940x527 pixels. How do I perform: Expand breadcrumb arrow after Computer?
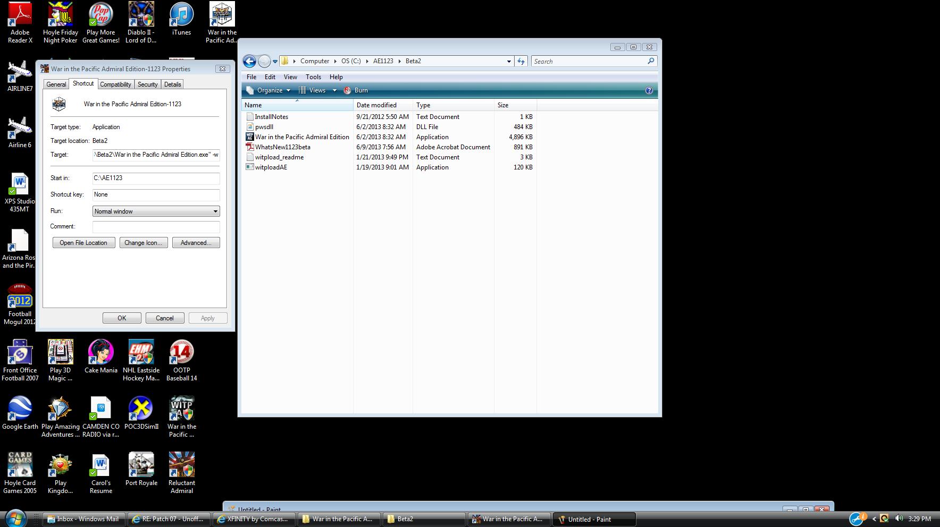tap(335, 61)
